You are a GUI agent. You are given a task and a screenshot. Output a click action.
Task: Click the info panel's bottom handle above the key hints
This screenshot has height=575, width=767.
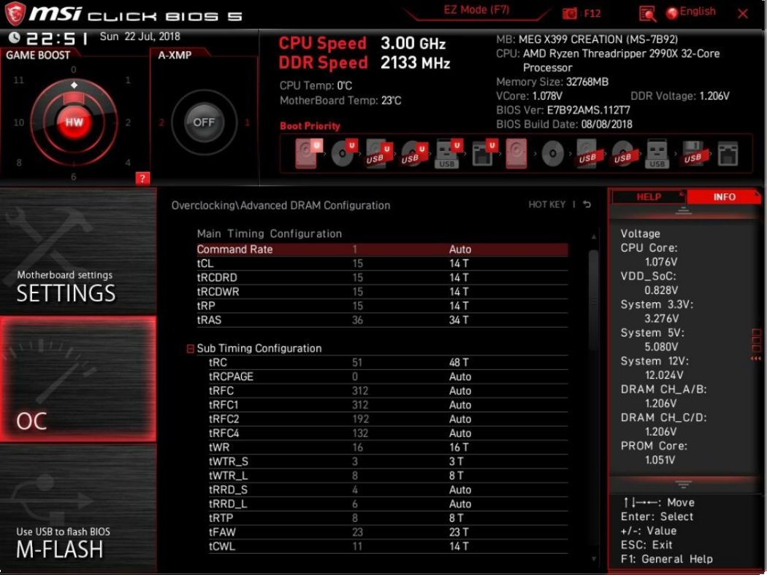pos(683,484)
